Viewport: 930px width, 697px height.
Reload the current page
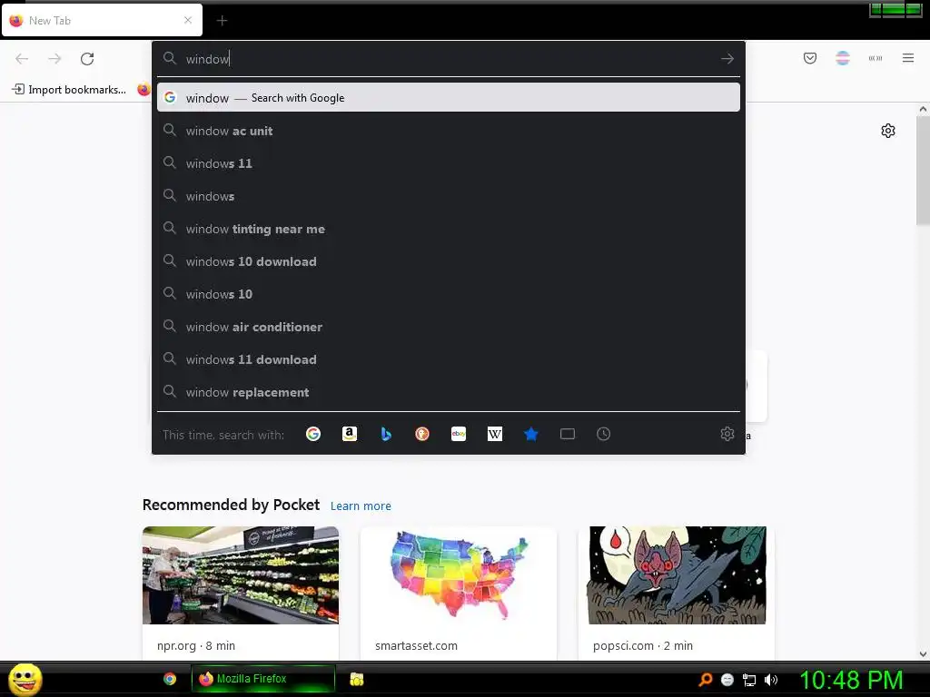(x=87, y=59)
